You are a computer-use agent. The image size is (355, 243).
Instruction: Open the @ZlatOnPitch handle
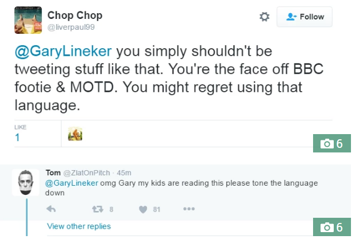87,173
